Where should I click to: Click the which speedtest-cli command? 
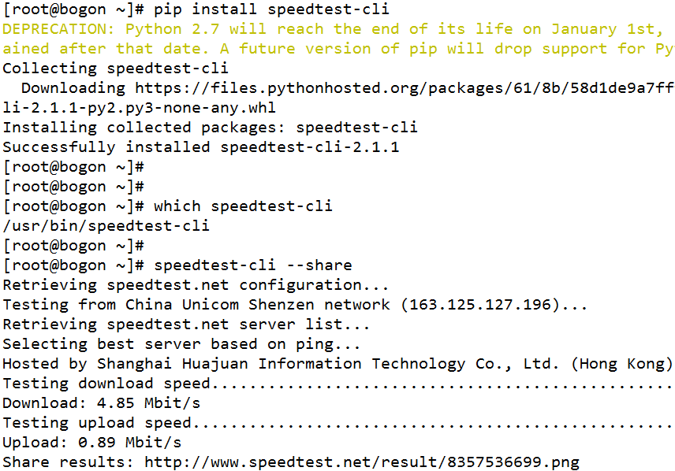click(243, 206)
